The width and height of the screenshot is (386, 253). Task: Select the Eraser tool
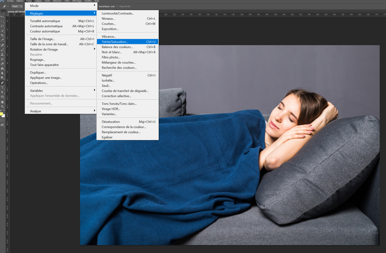pyautogui.click(x=3, y=64)
